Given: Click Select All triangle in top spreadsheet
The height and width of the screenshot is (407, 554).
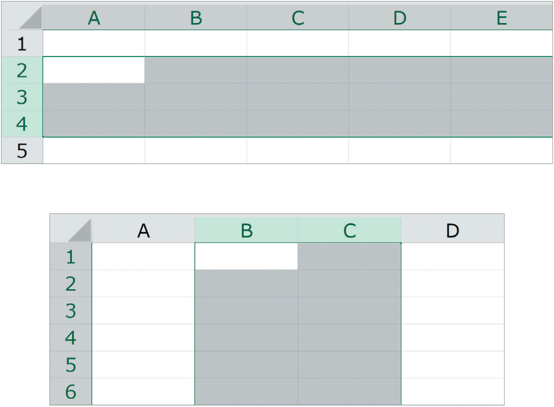Looking at the screenshot, I should click(x=31, y=18).
